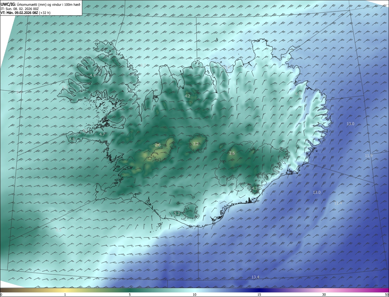Screen dimensions: 389x297
Task: Click the 6.9 value label on the map
Action: pos(298,94)
